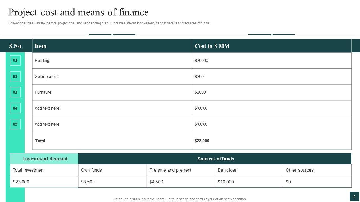Select the 'Project cost and means of finance' title
The height and width of the screenshot is (202, 360).
point(78,12)
